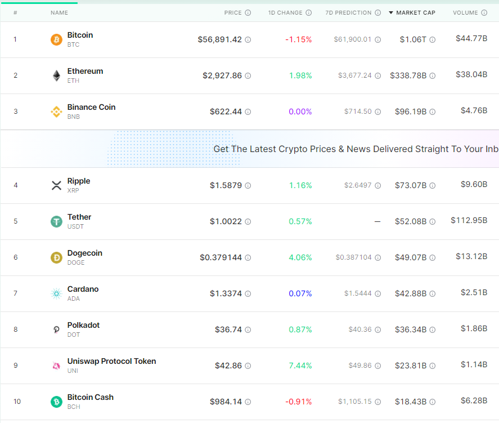This screenshot has height=423, width=499.
Task: Open the Ethereum coin page link
Action: point(85,71)
